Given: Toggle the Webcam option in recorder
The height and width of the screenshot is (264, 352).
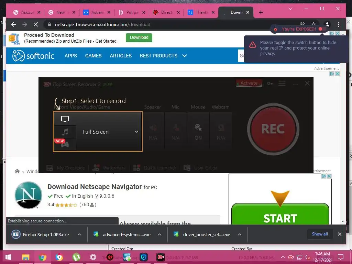Looking at the screenshot, I should click(221, 131).
